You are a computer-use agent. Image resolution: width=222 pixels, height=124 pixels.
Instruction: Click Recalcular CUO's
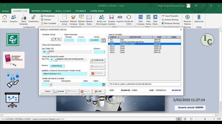pos(129,20)
